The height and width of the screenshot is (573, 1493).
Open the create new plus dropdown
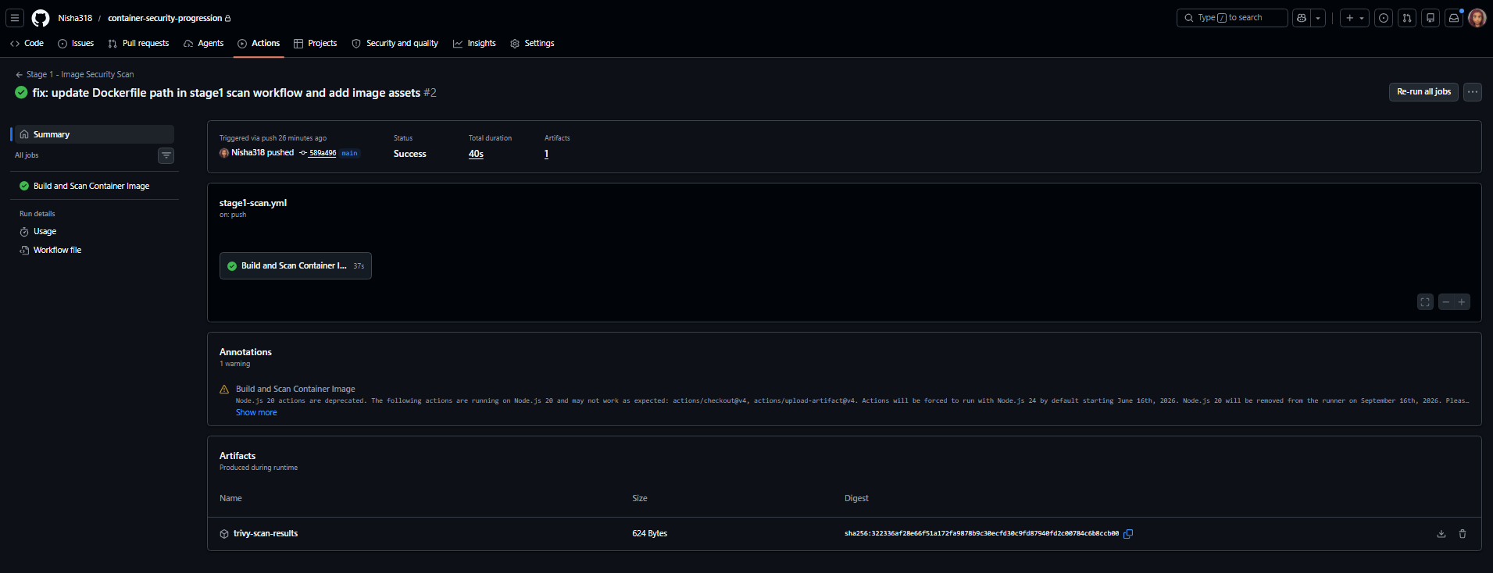[1355, 18]
